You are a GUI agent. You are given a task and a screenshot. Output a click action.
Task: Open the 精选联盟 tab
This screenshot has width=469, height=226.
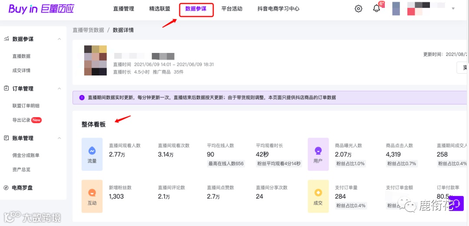click(x=160, y=9)
